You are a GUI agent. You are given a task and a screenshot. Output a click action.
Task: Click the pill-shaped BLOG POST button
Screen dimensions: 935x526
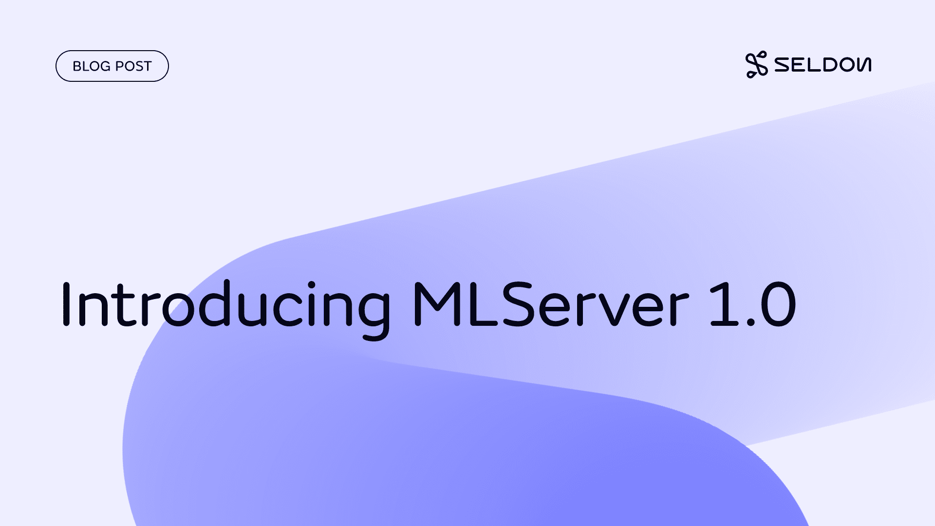pos(112,66)
